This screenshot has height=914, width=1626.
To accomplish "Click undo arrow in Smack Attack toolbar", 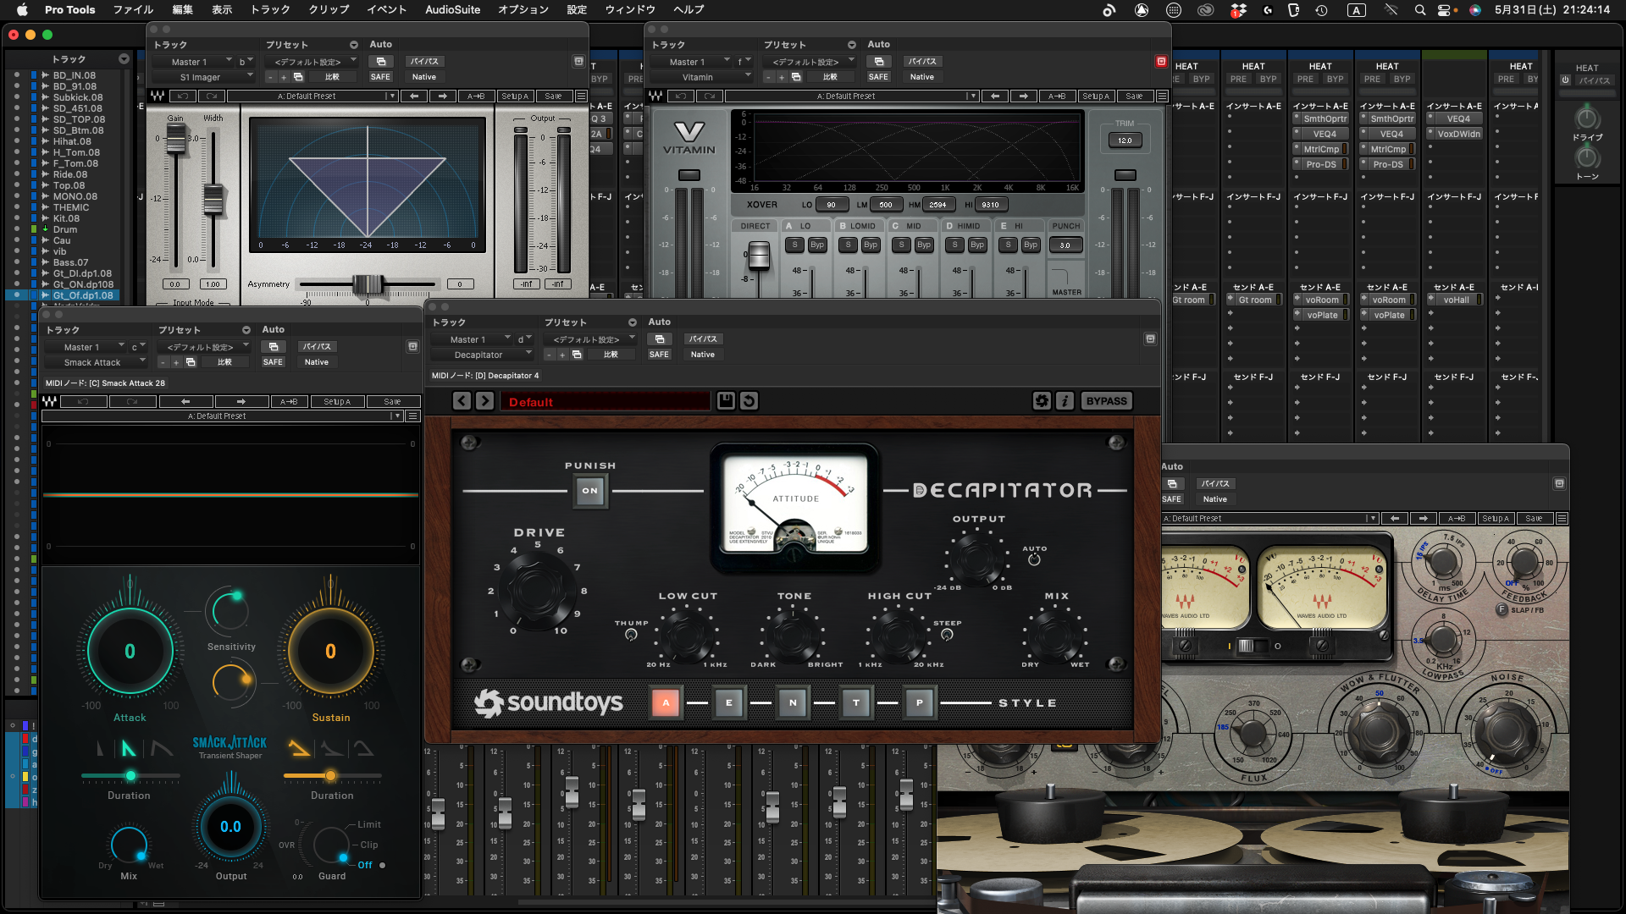I will (x=83, y=402).
